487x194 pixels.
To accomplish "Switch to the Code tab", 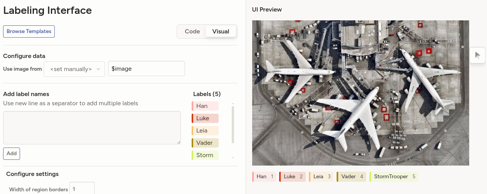I will [x=192, y=32].
